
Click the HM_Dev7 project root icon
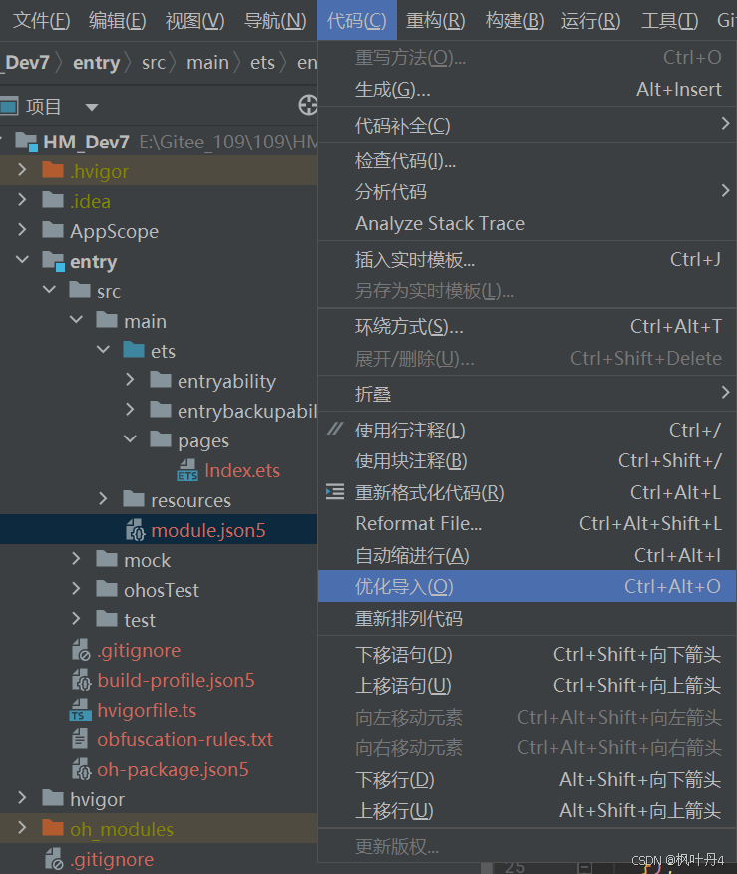[x=26, y=142]
